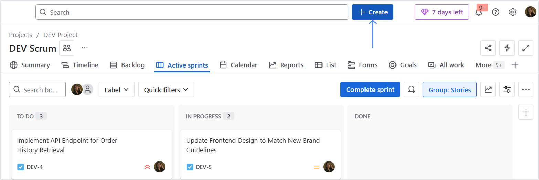
Task: Click the task type icon on DEV-4
Action: 21,167
